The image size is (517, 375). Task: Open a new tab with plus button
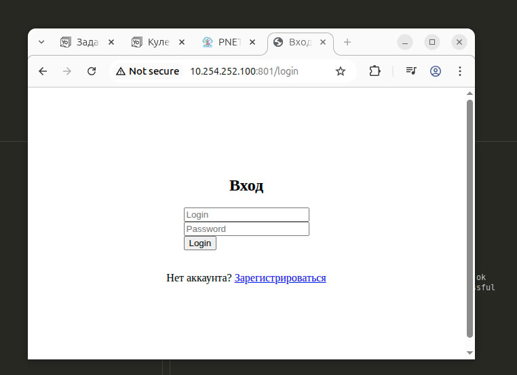(347, 42)
